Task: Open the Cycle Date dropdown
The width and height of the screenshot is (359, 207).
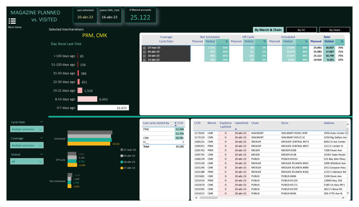Action: click(27, 129)
